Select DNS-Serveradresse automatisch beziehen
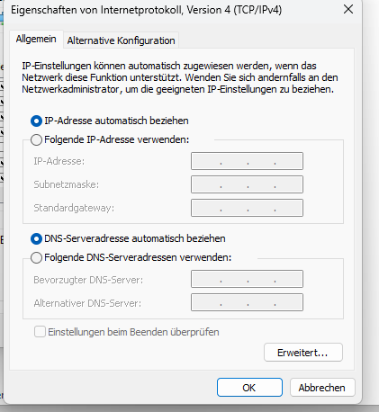Screen dimensions: 379x412 click(x=36, y=239)
